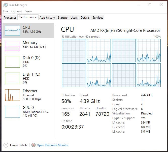
Task: Click the first logical processor graph
Action: [74, 50]
